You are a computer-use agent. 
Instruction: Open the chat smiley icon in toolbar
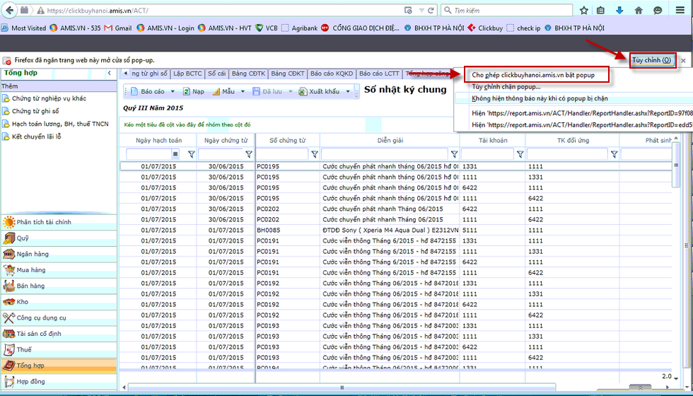(658, 10)
